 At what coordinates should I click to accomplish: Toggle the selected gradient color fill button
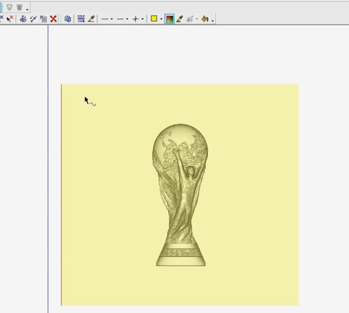[x=169, y=19]
